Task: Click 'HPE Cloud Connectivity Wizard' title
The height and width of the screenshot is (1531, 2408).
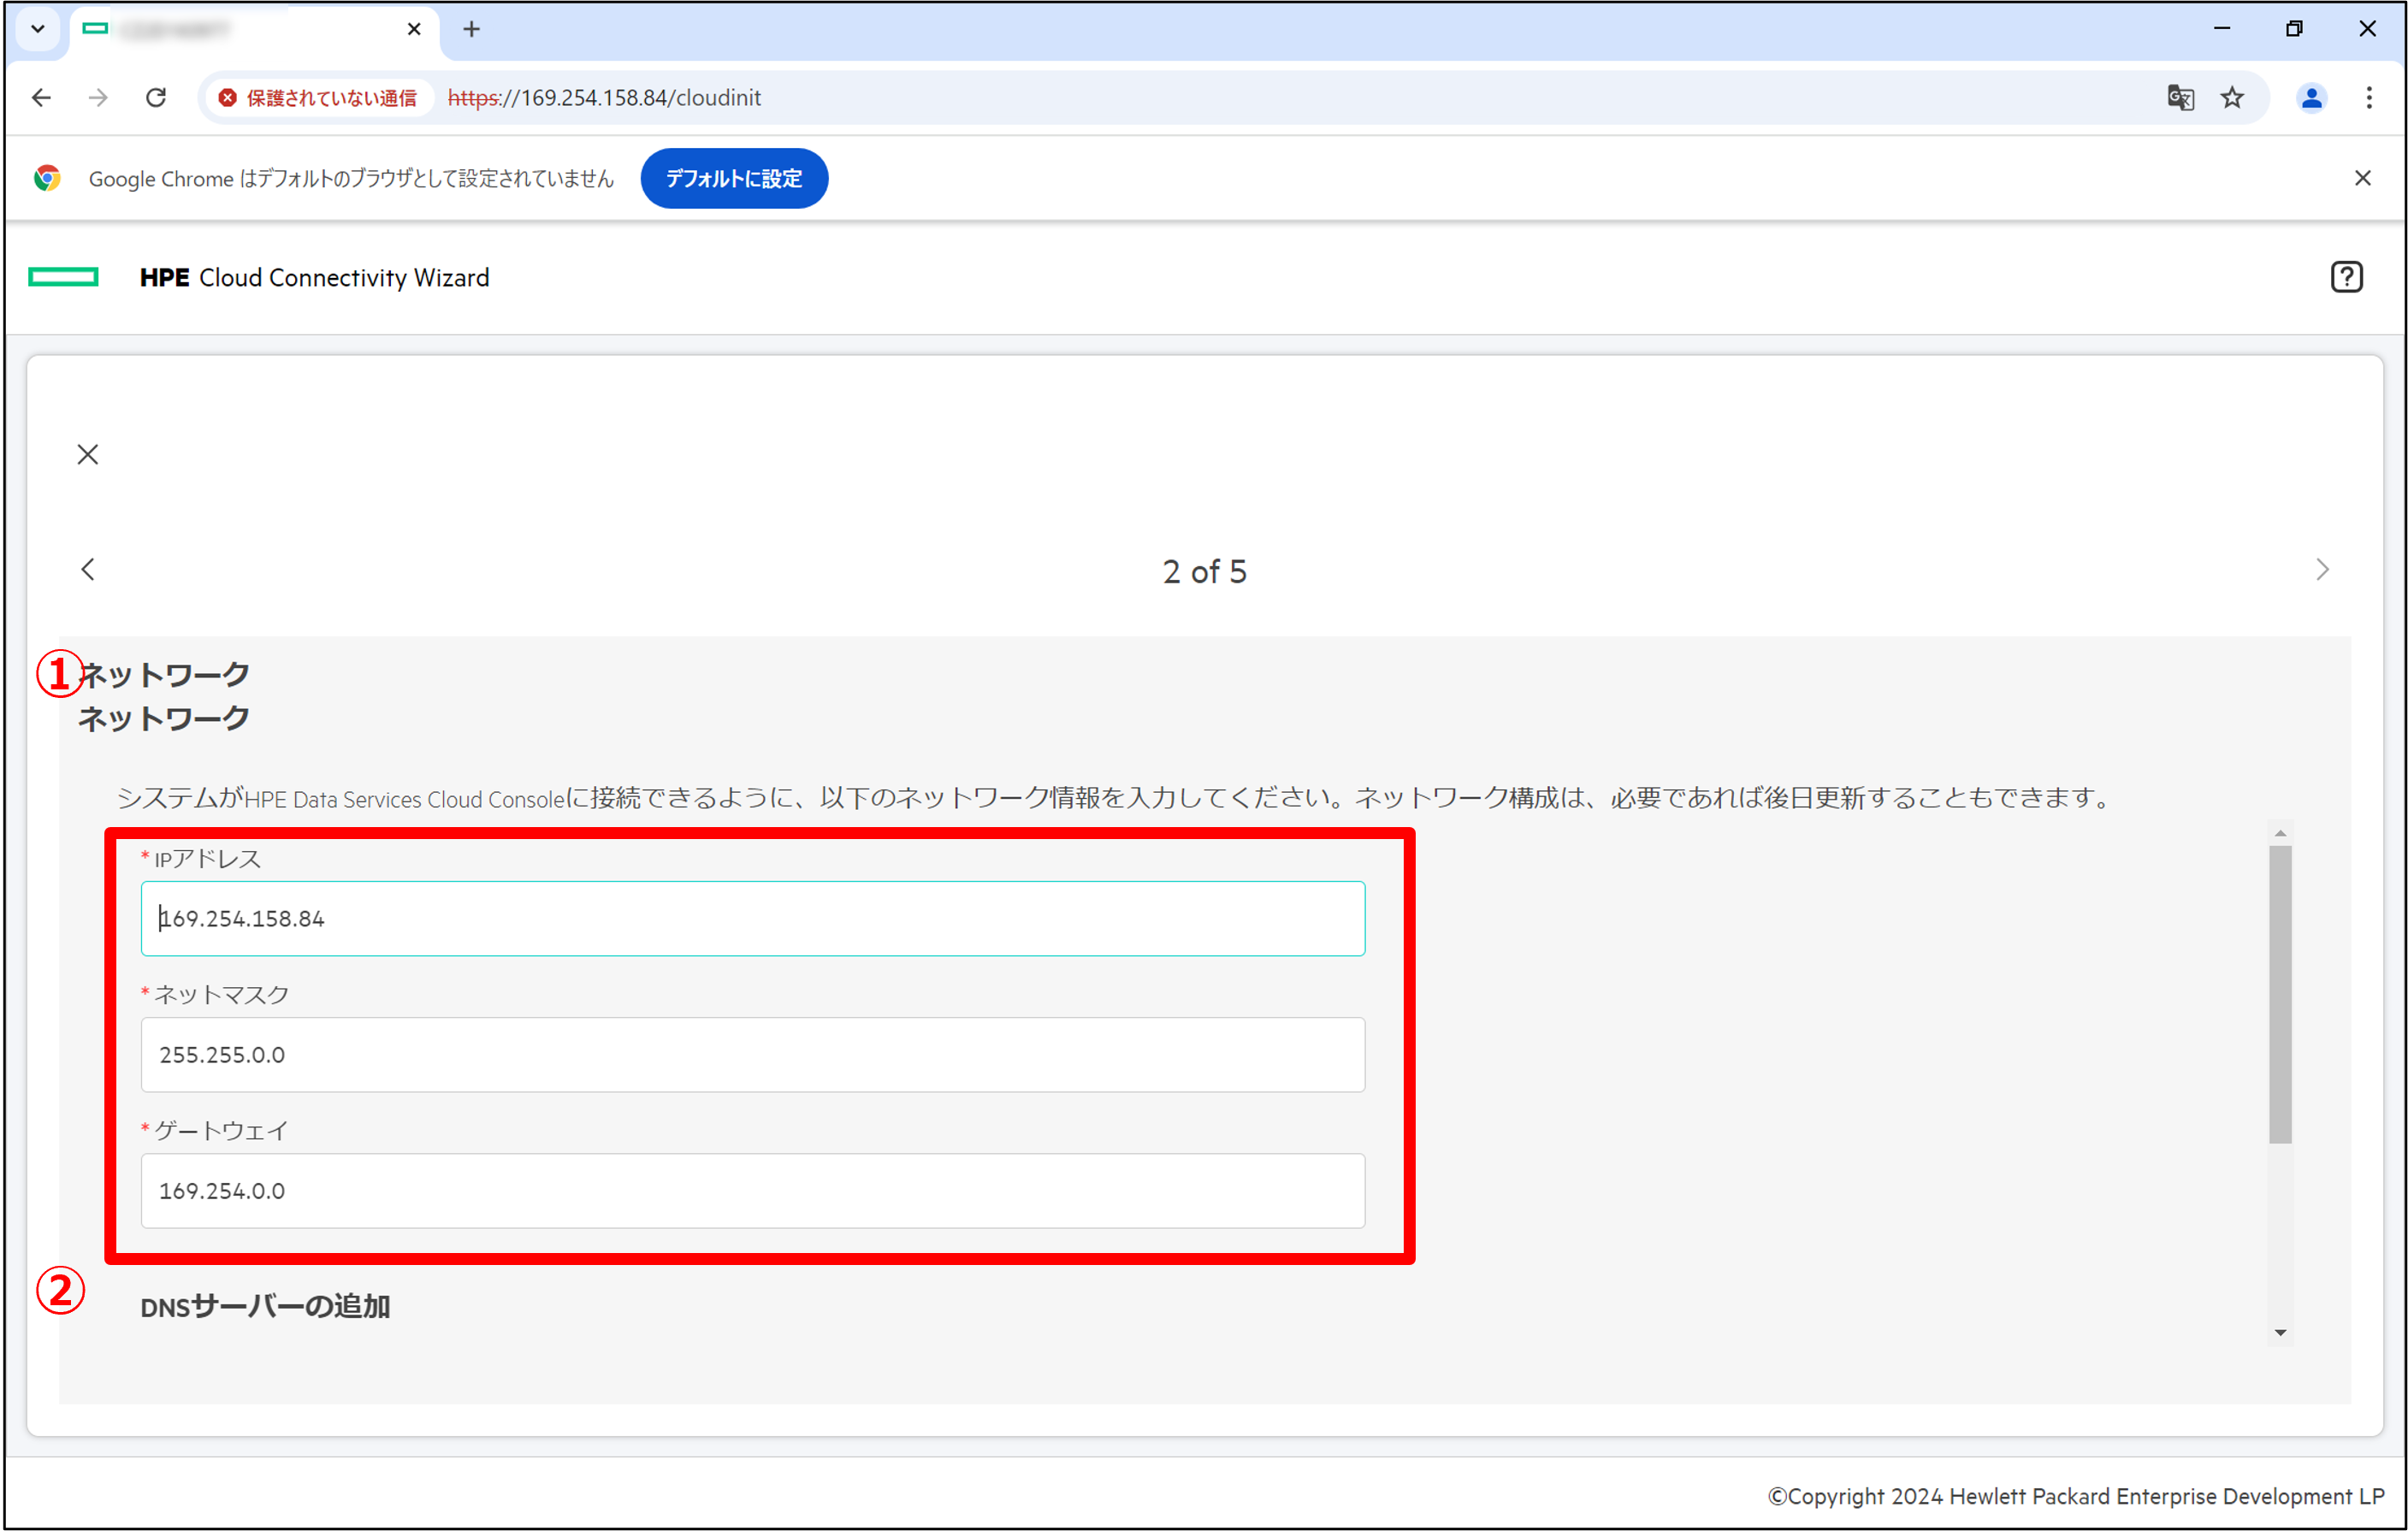Action: [314, 277]
